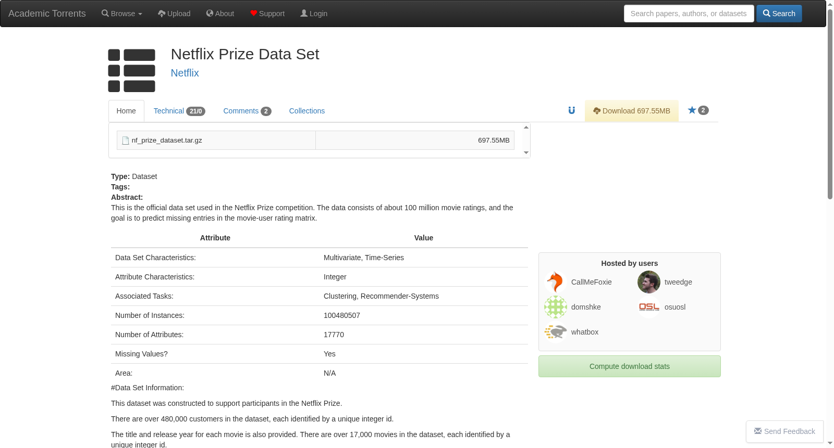Click the bookmark star icon

click(692, 110)
